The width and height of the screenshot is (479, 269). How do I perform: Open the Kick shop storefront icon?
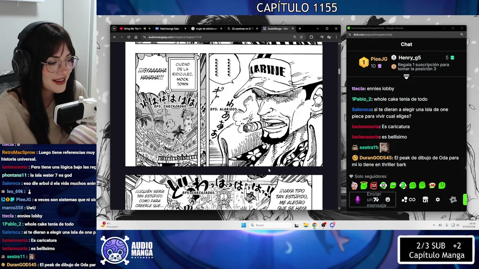click(425, 200)
